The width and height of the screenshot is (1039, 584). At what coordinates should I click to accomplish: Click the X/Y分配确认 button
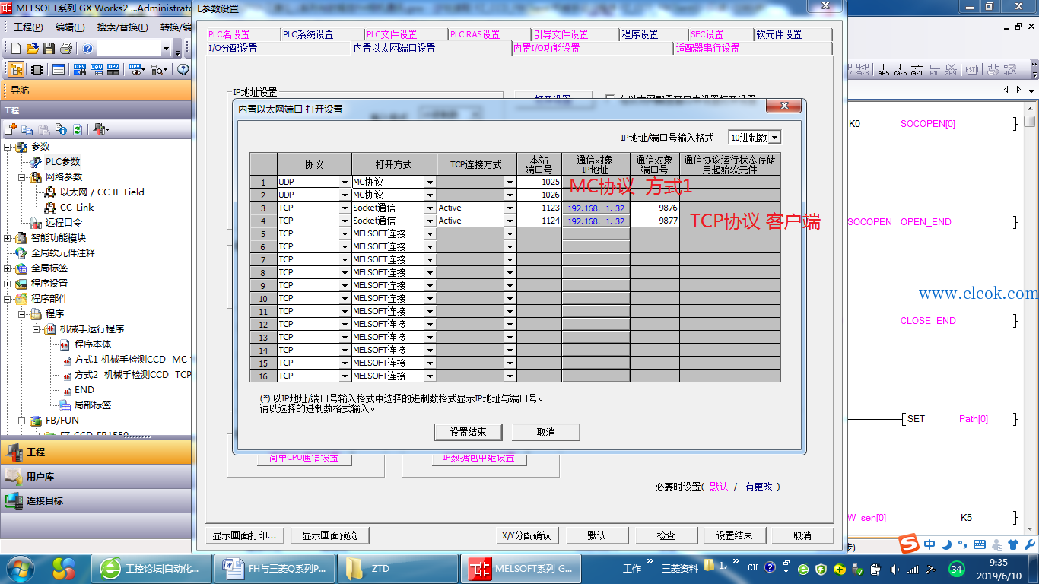(x=526, y=535)
